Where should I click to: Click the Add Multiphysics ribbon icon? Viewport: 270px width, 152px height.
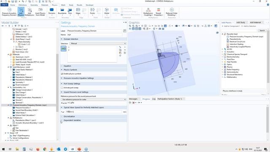(x=30, y=12)
